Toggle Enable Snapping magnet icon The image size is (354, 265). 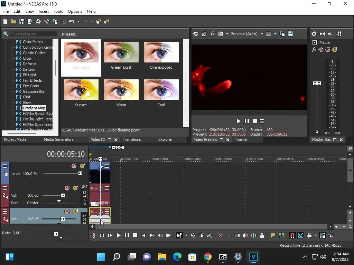click(x=292, y=235)
